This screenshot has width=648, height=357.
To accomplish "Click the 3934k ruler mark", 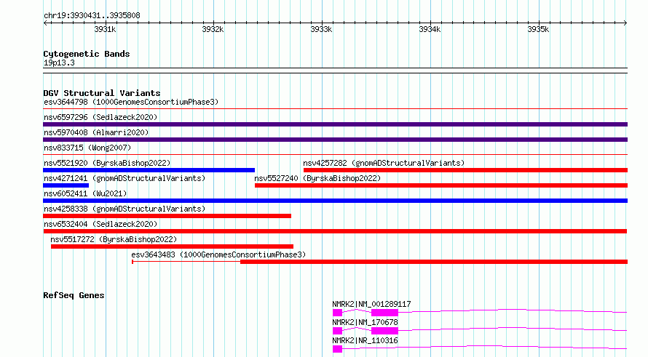I will tap(430, 29).
